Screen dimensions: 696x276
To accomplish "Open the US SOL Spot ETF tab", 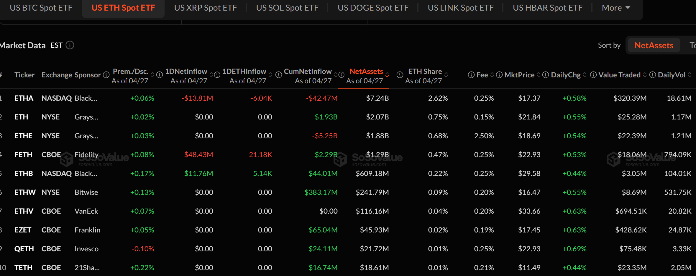I will 287,8.
